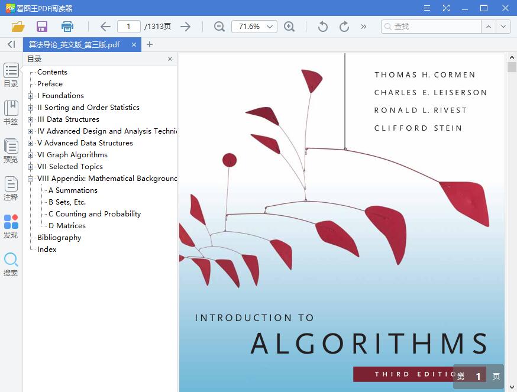The image size is (517, 392).
Task: Jump to the Preface entry
Action: pos(50,84)
